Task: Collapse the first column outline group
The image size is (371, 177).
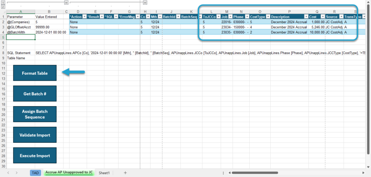Action: pos(67,3)
